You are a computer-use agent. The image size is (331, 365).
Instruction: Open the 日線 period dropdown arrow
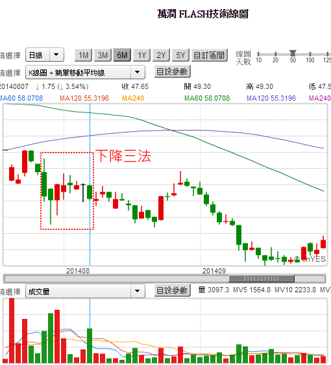[56, 55]
